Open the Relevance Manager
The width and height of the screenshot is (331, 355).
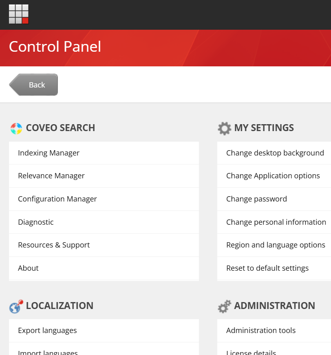(51, 176)
